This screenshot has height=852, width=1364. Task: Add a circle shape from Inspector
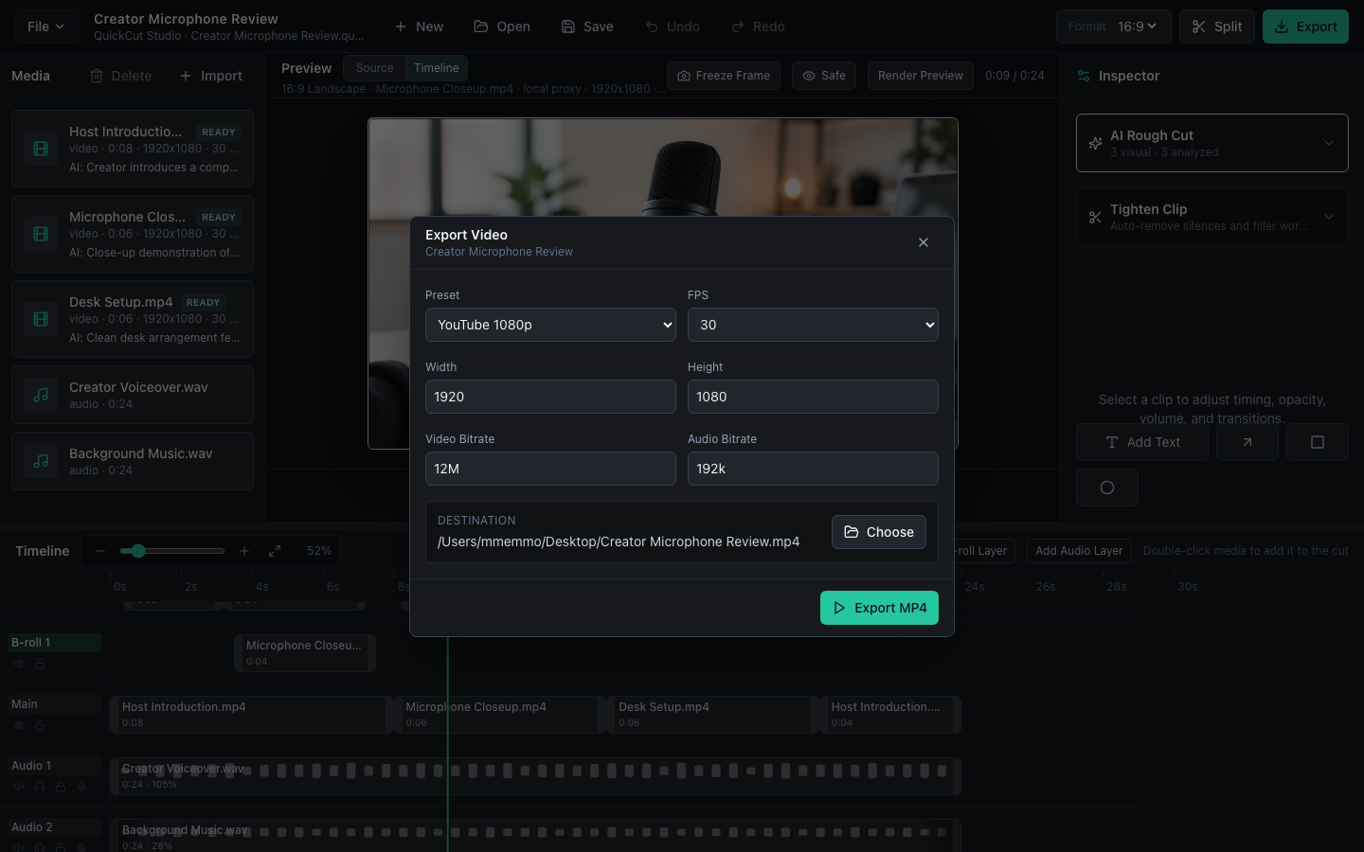coord(1107,488)
